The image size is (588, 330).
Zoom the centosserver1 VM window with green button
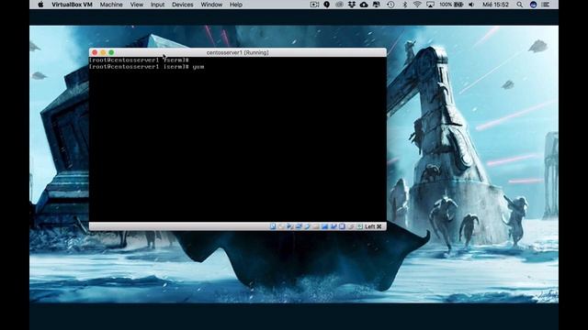pyautogui.click(x=111, y=53)
